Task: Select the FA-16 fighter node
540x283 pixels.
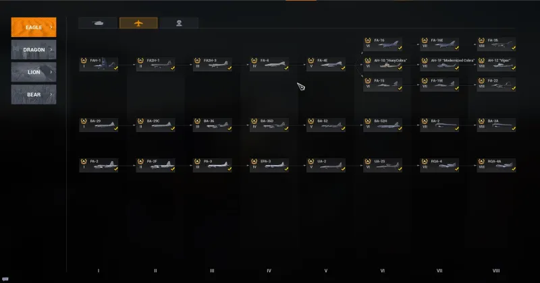Action: [x=383, y=44]
